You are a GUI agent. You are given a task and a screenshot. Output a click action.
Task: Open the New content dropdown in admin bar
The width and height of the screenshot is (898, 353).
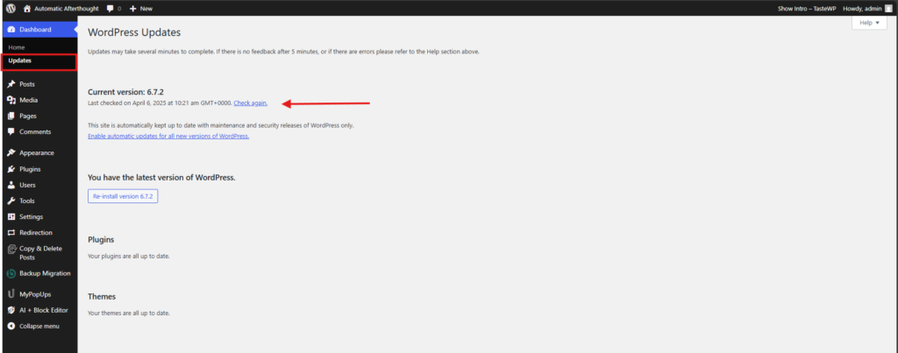point(140,8)
